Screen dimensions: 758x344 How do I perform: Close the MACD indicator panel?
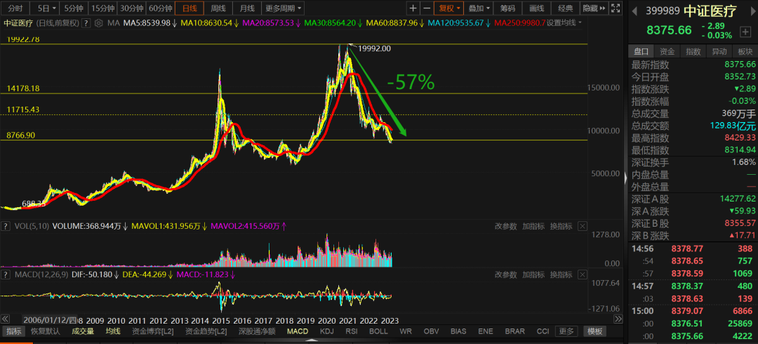pos(583,274)
